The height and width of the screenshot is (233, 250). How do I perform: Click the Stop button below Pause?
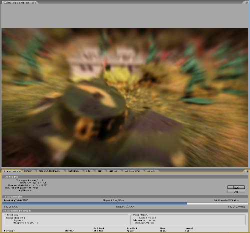tap(236, 191)
